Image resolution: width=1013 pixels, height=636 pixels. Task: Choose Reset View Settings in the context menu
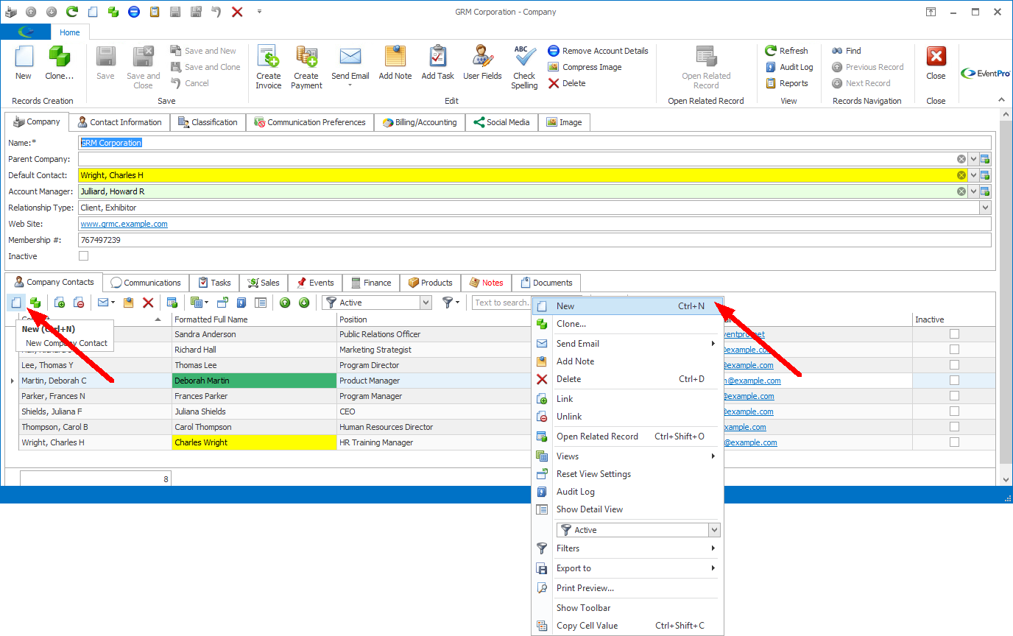(628, 474)
